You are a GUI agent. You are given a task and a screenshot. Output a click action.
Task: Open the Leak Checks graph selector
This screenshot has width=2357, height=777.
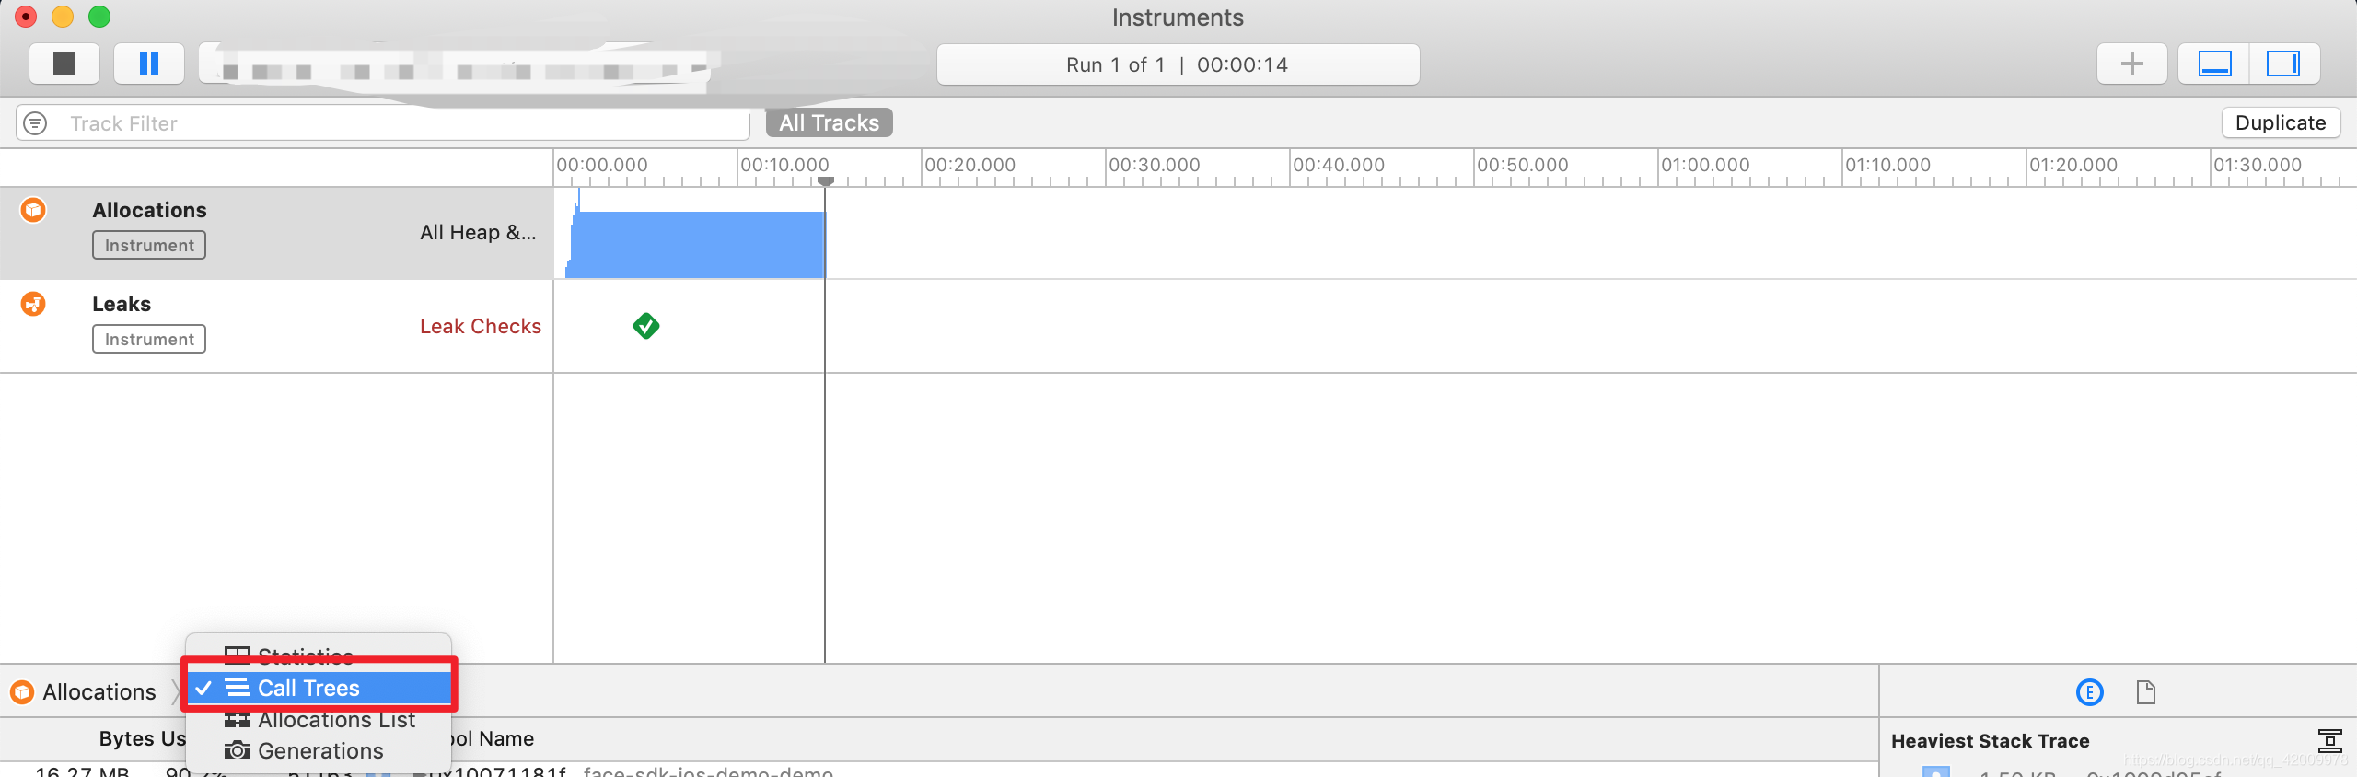click(481, 327)
